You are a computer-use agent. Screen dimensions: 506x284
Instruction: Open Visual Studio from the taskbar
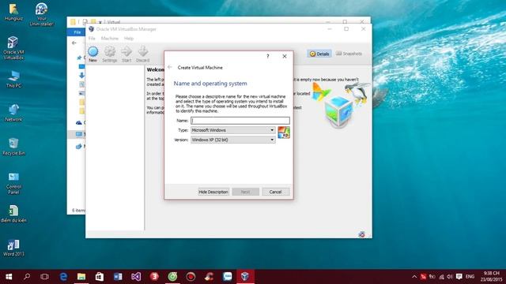[136, 277]
